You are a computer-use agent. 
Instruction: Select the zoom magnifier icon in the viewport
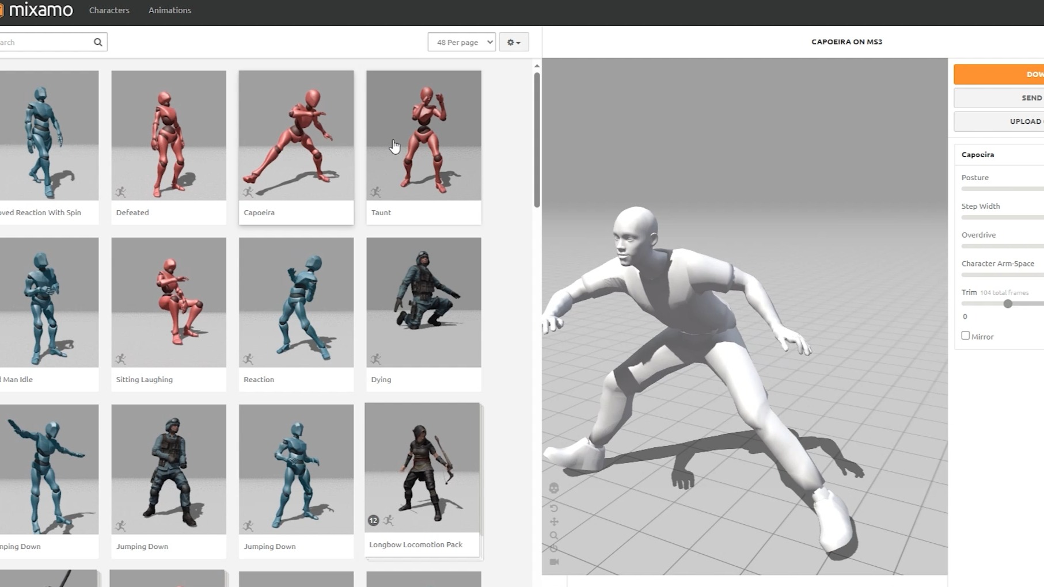coord(554,535)
